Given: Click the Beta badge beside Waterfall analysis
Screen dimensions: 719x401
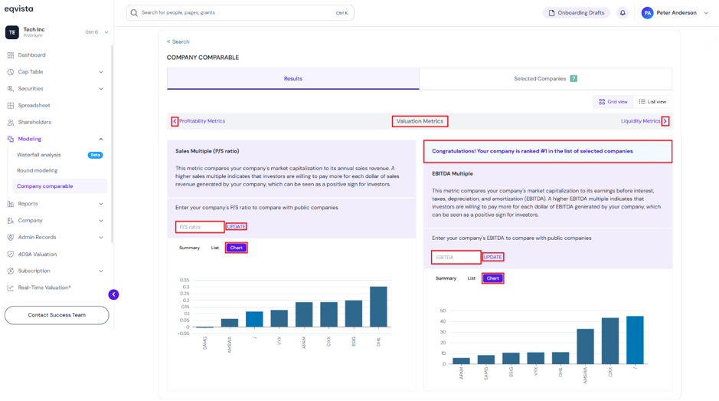Looking at the screenshot, I should (x=96, y=155).
